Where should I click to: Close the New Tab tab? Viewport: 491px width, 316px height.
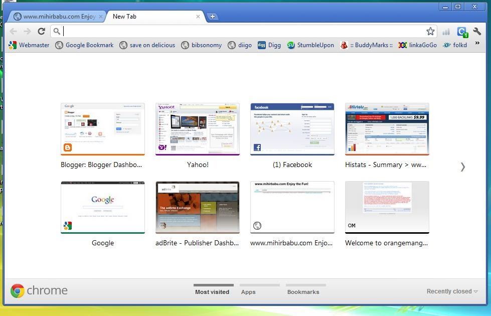point(198,17)
